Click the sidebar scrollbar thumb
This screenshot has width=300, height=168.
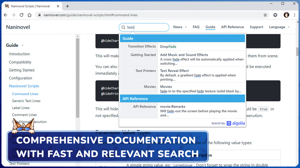tap(77, 78)
